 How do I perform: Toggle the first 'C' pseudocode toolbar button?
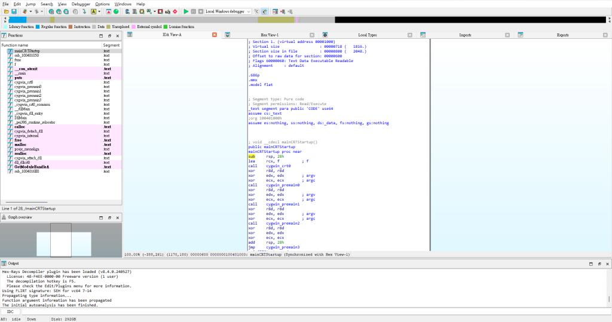[256, 12]
